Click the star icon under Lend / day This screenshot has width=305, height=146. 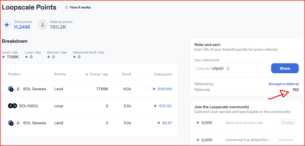[x=4, y=57]
